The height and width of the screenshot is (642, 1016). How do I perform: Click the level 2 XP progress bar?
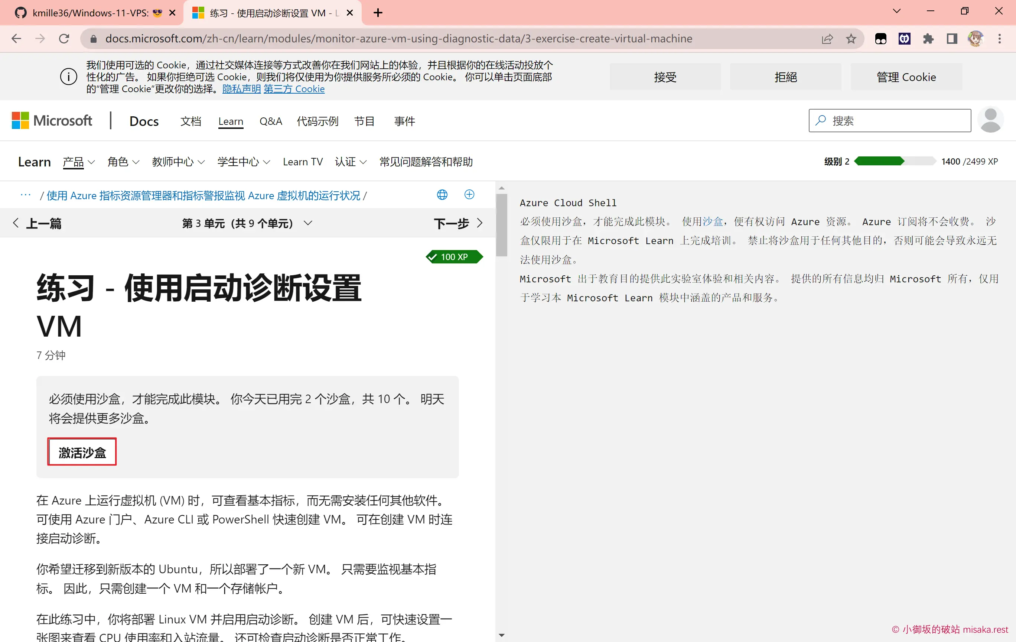pyautogui.click(x=895, y=161)
